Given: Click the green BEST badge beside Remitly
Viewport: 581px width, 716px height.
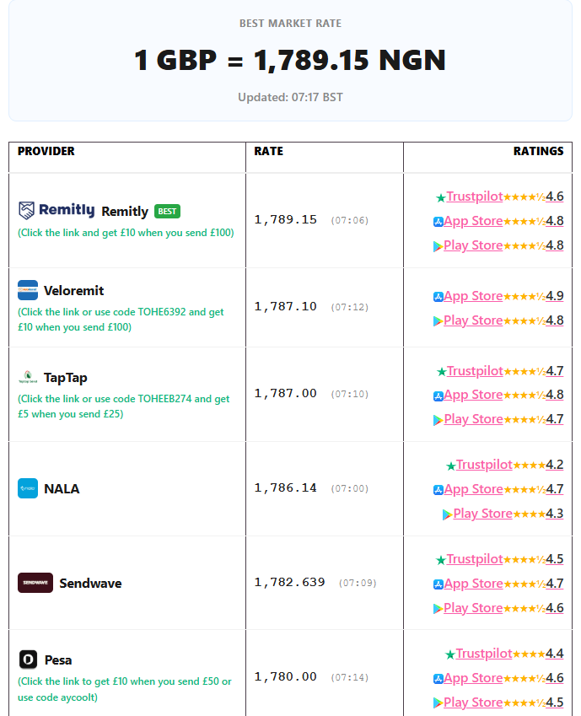Looking at the screenshot, I should click(x=167, y=212).
